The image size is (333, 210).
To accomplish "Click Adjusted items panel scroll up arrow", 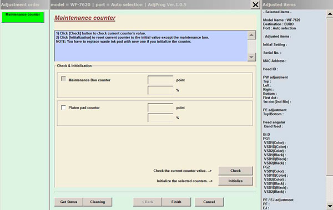I will click(x=330, y=14).
